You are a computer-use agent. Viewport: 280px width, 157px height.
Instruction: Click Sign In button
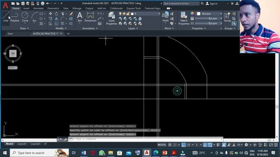(x=212, y=3)
